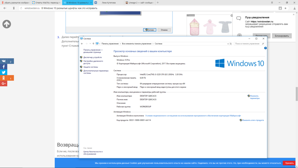Open Центр безопасности и обслуживания link
This screenshot has height=168, width=298.
[x=93, y=153]
